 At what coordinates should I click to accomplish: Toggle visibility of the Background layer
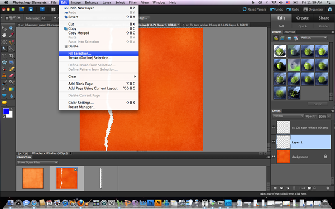(274, 157)
